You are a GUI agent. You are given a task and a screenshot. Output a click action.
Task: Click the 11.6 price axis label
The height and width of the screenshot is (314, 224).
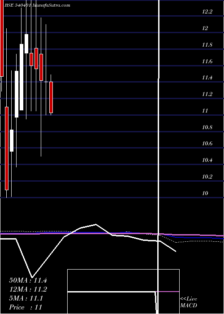(x=207, y=61)
